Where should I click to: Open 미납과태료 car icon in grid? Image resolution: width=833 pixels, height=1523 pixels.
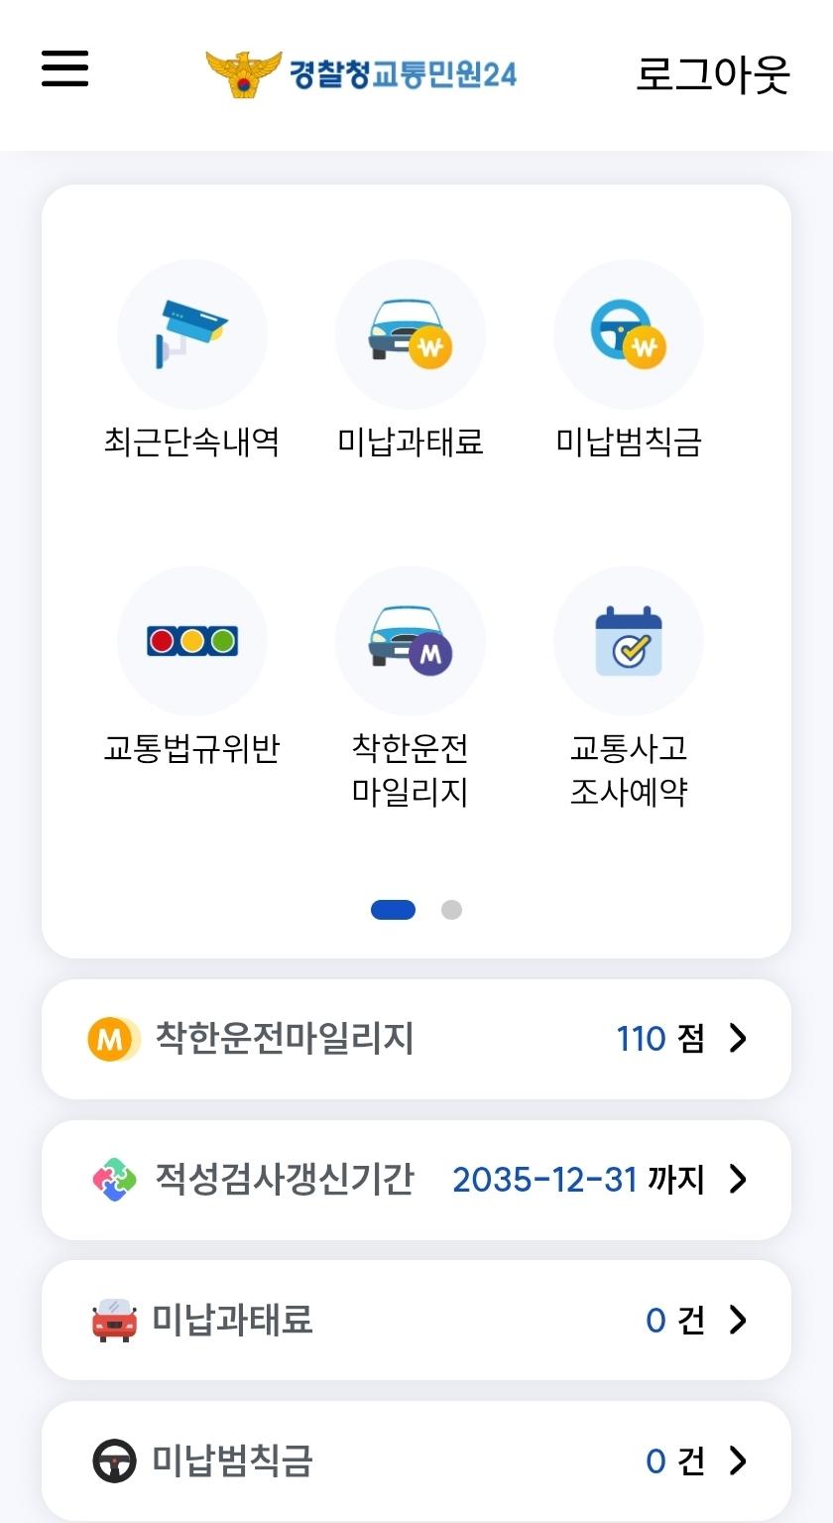tap(410, 334)
